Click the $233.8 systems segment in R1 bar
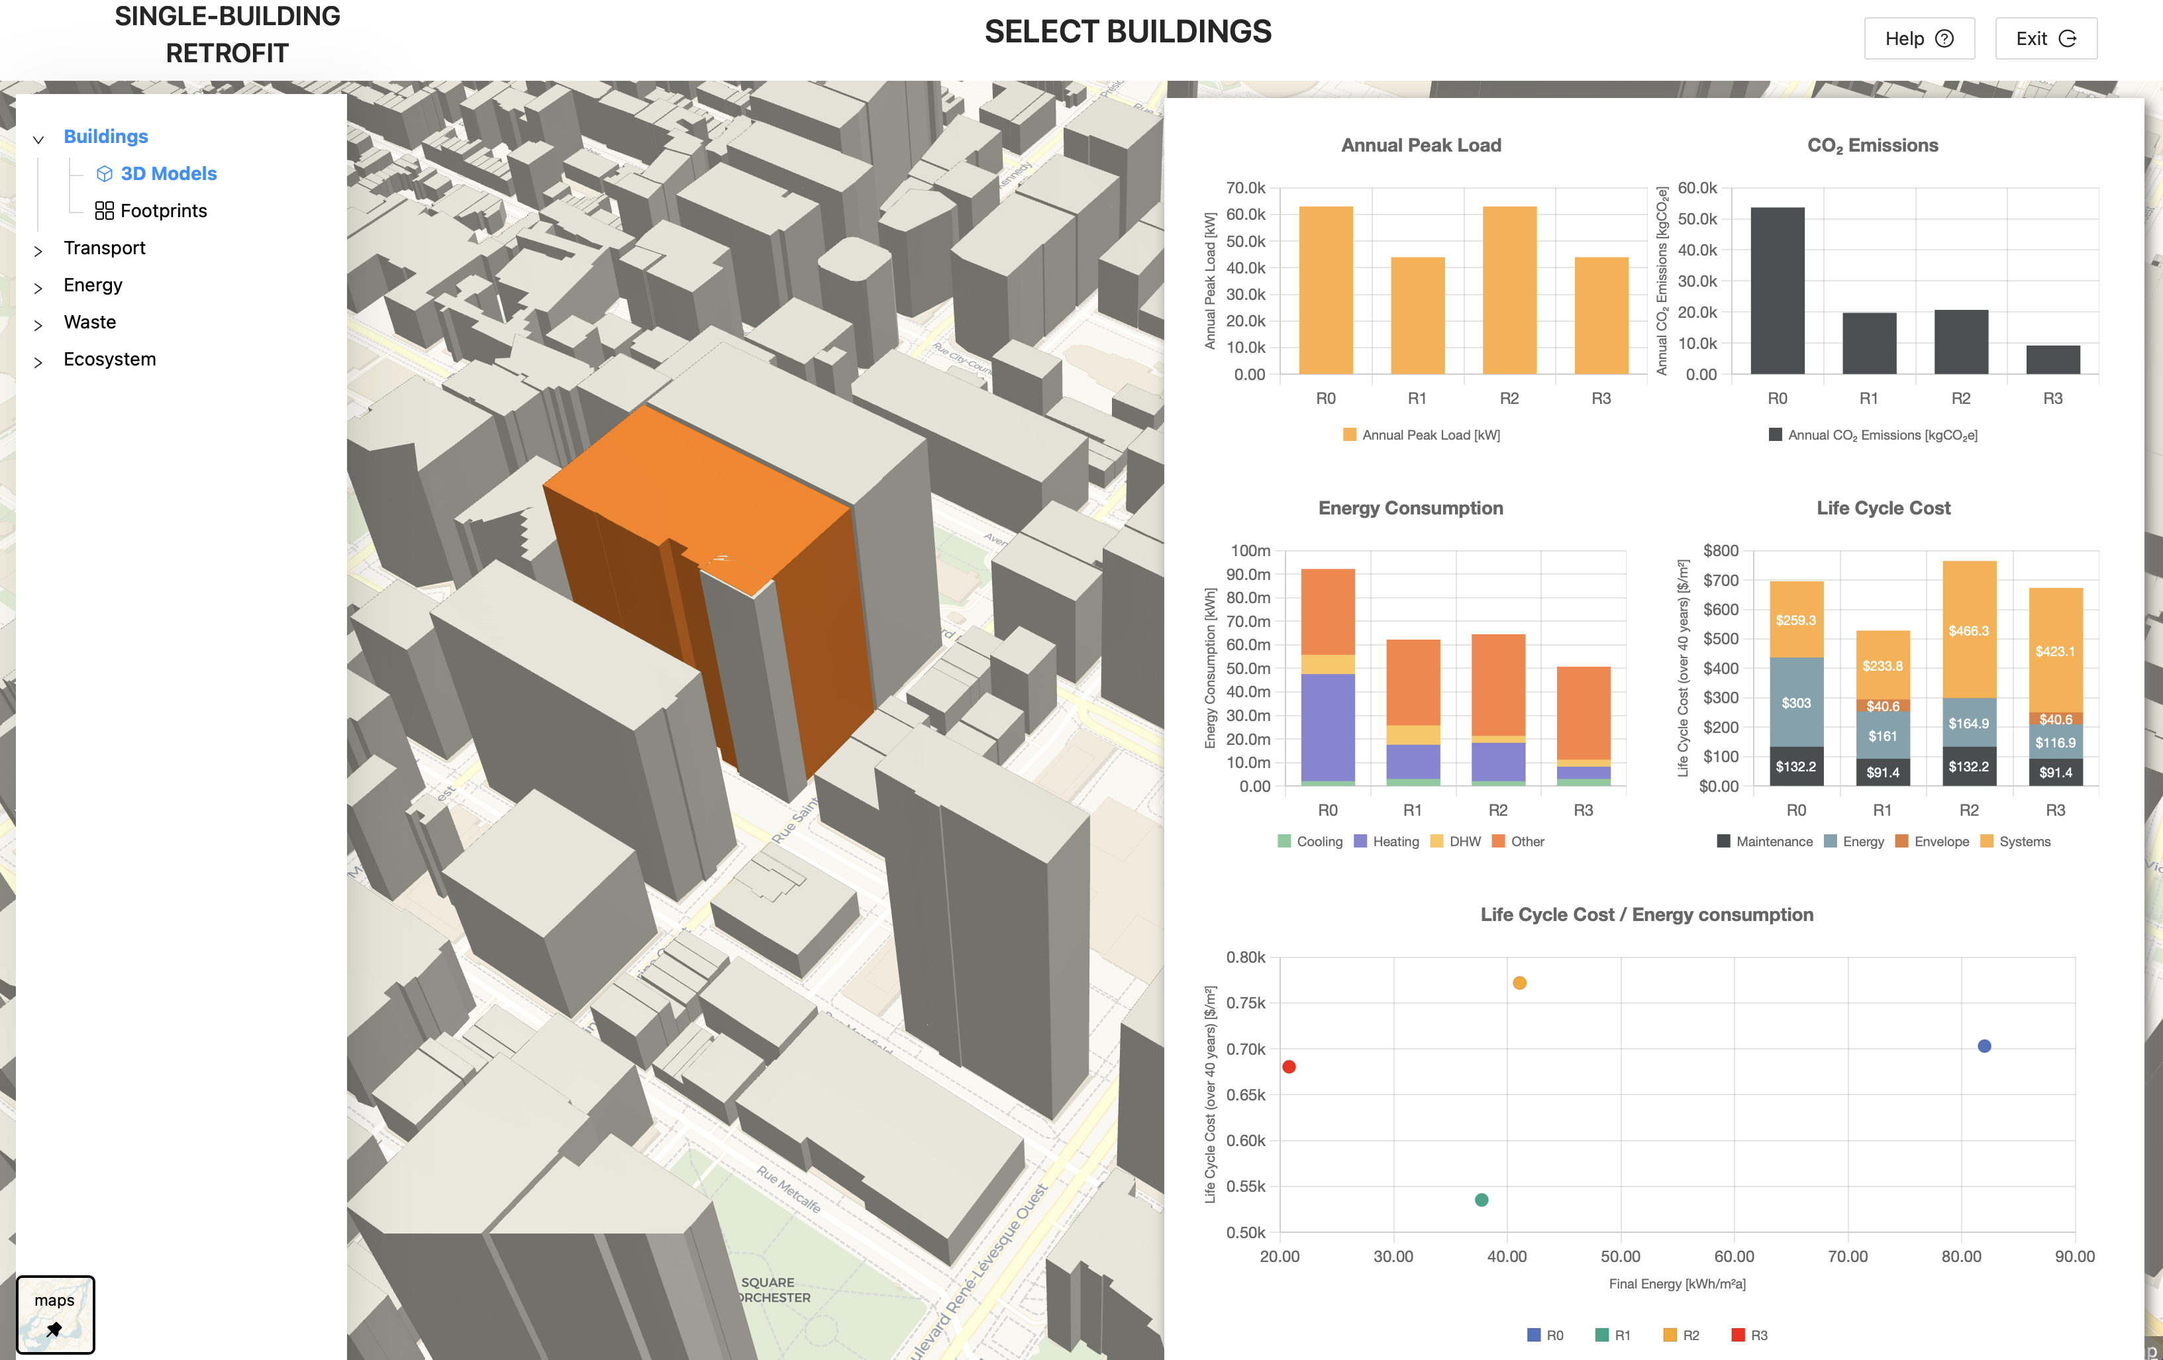This screenshot has height=1360, width=2163. click(x=1882, y=665)
